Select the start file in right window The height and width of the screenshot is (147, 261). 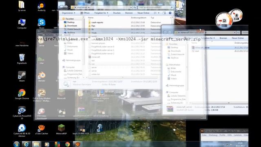197,51
